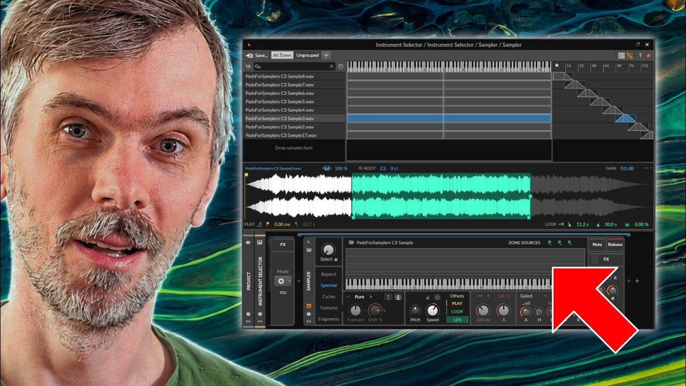The width and height of the screenshot is (686, 386).
Task: Toggle reverse playback icon next to PLAY
Action: point(260,225)
